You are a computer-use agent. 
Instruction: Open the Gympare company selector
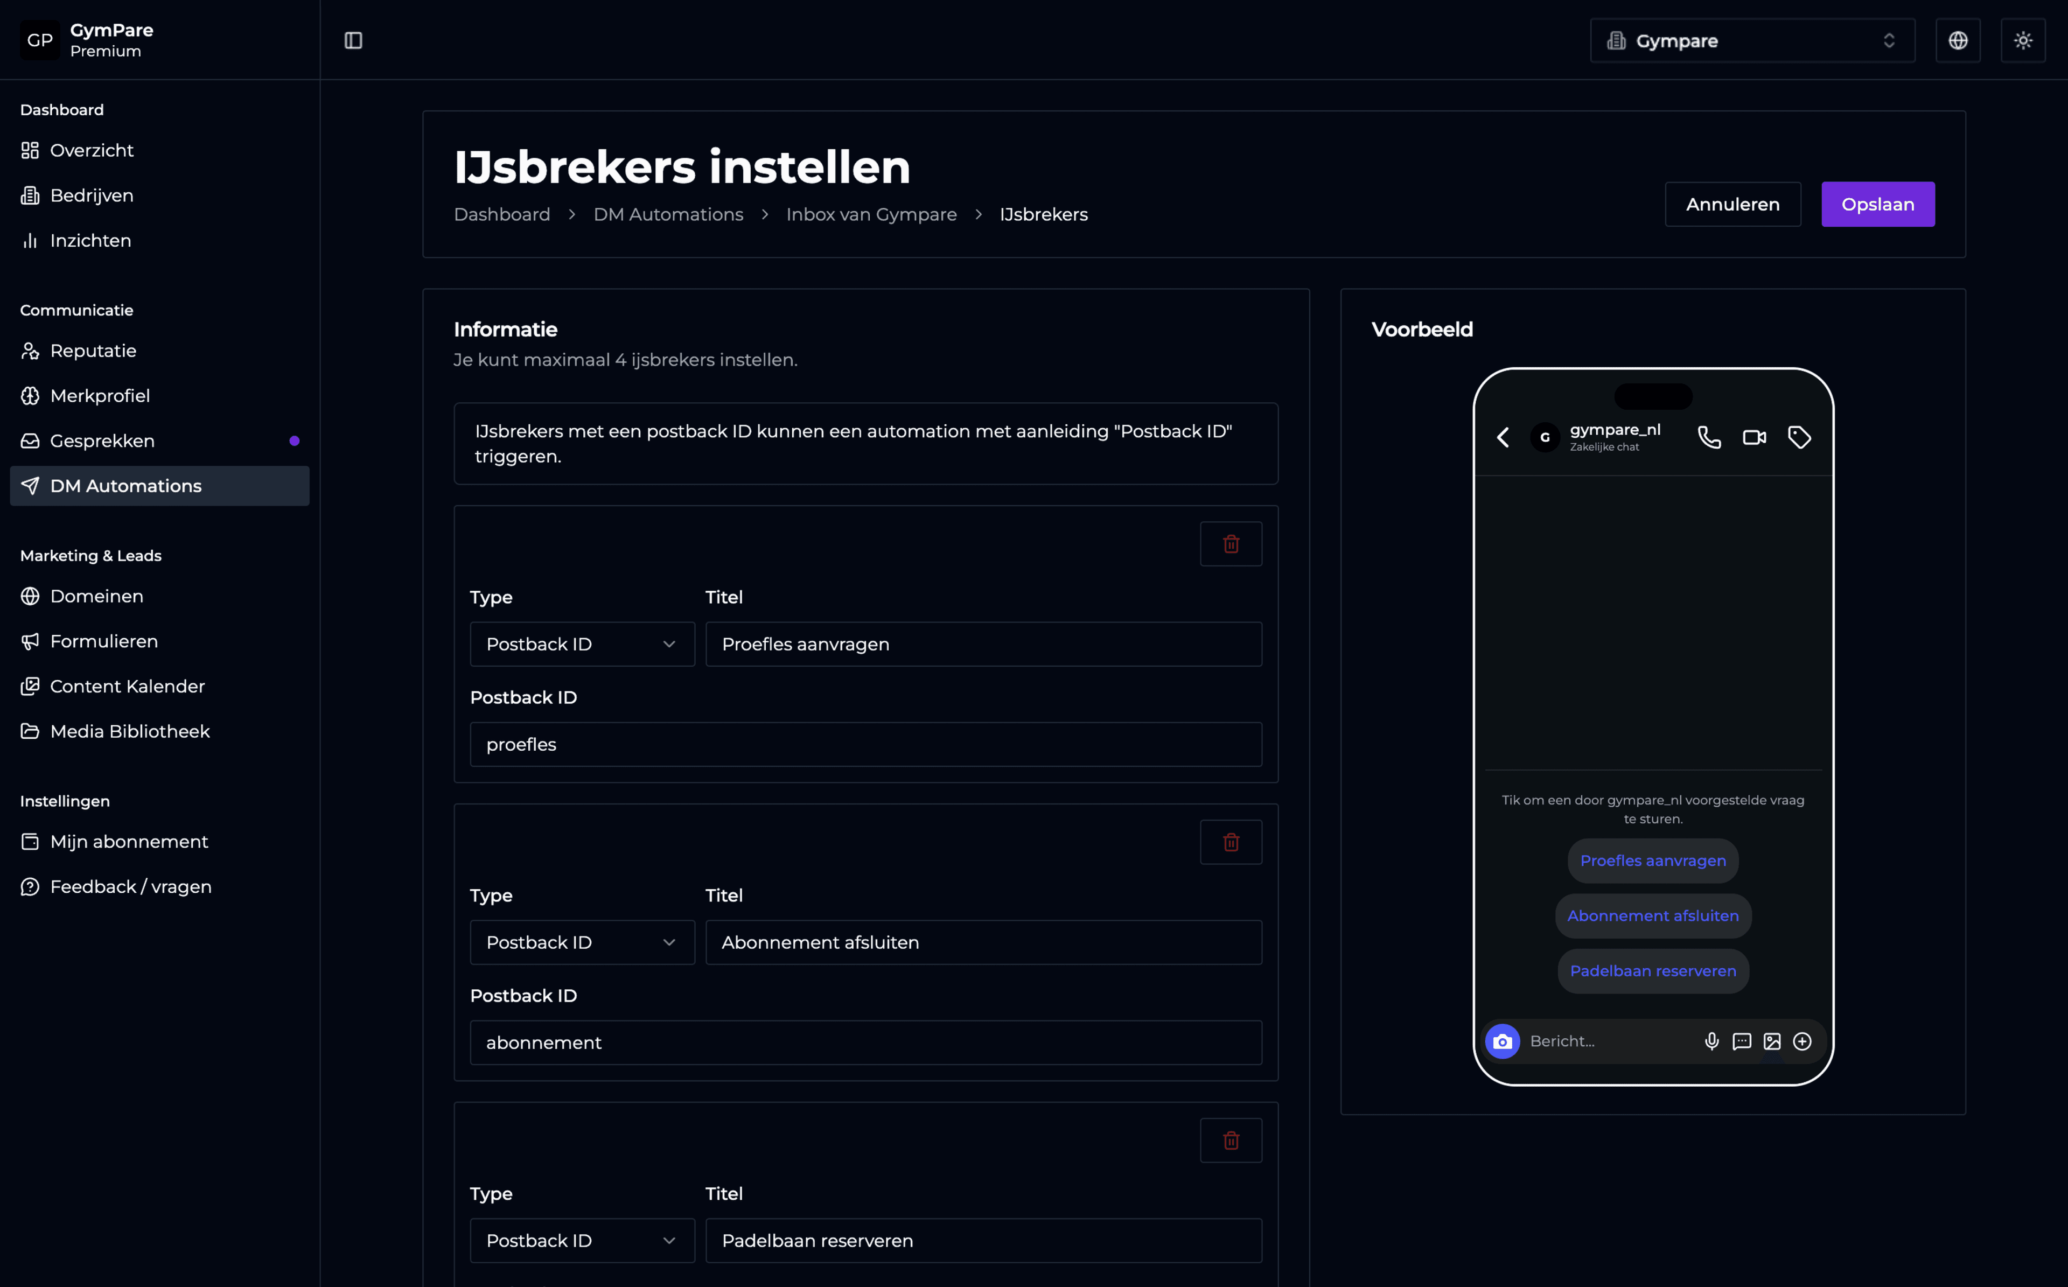coord(1752,40)
